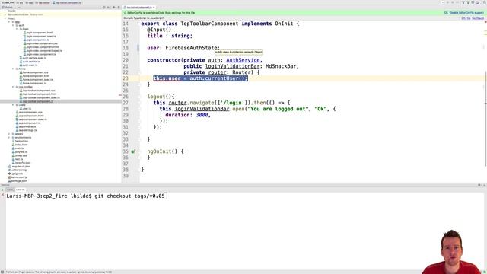Hide the terminal panel with the corner icon
The width and height of the screenshot is (487, 274).
[x=484, y=185]
